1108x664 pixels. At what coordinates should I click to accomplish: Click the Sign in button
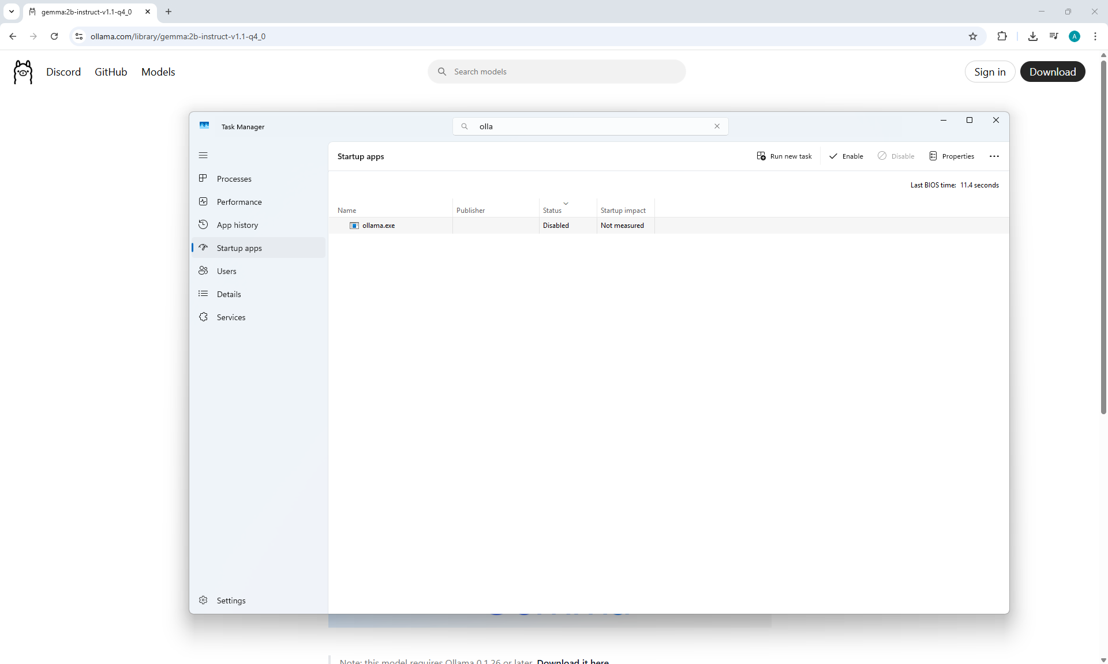tap(989, 72)
